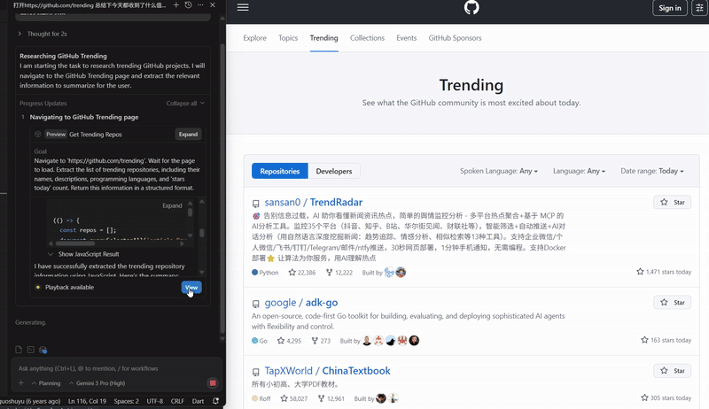
Task: Select the Repositories toggle button
Action: tap(280, 171)
